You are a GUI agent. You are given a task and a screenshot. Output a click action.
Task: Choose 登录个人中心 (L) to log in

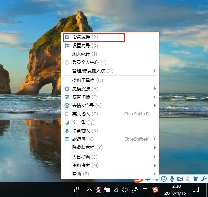click(x=110, y=62)
